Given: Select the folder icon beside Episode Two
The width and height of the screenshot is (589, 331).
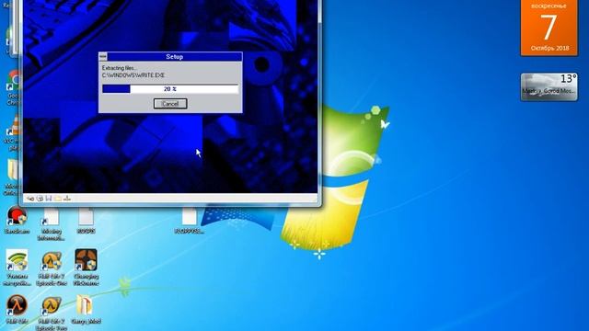Looking at the screenshot, I should [86, 309].
